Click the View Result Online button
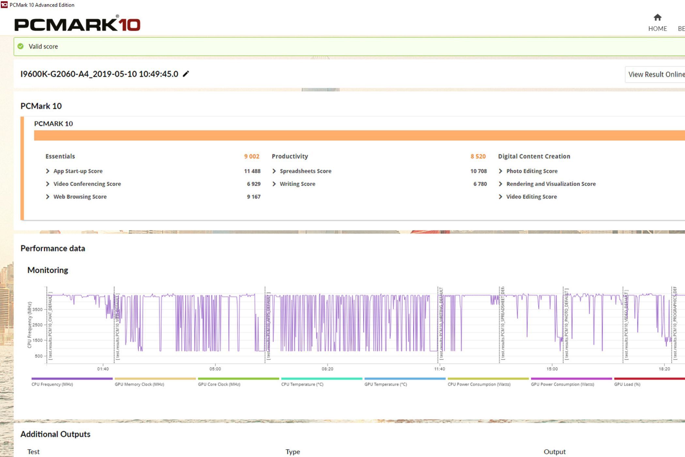 coord(656,74)
